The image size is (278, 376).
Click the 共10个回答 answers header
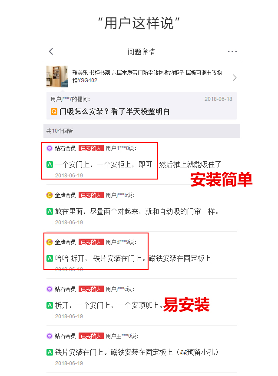point(142,131)
